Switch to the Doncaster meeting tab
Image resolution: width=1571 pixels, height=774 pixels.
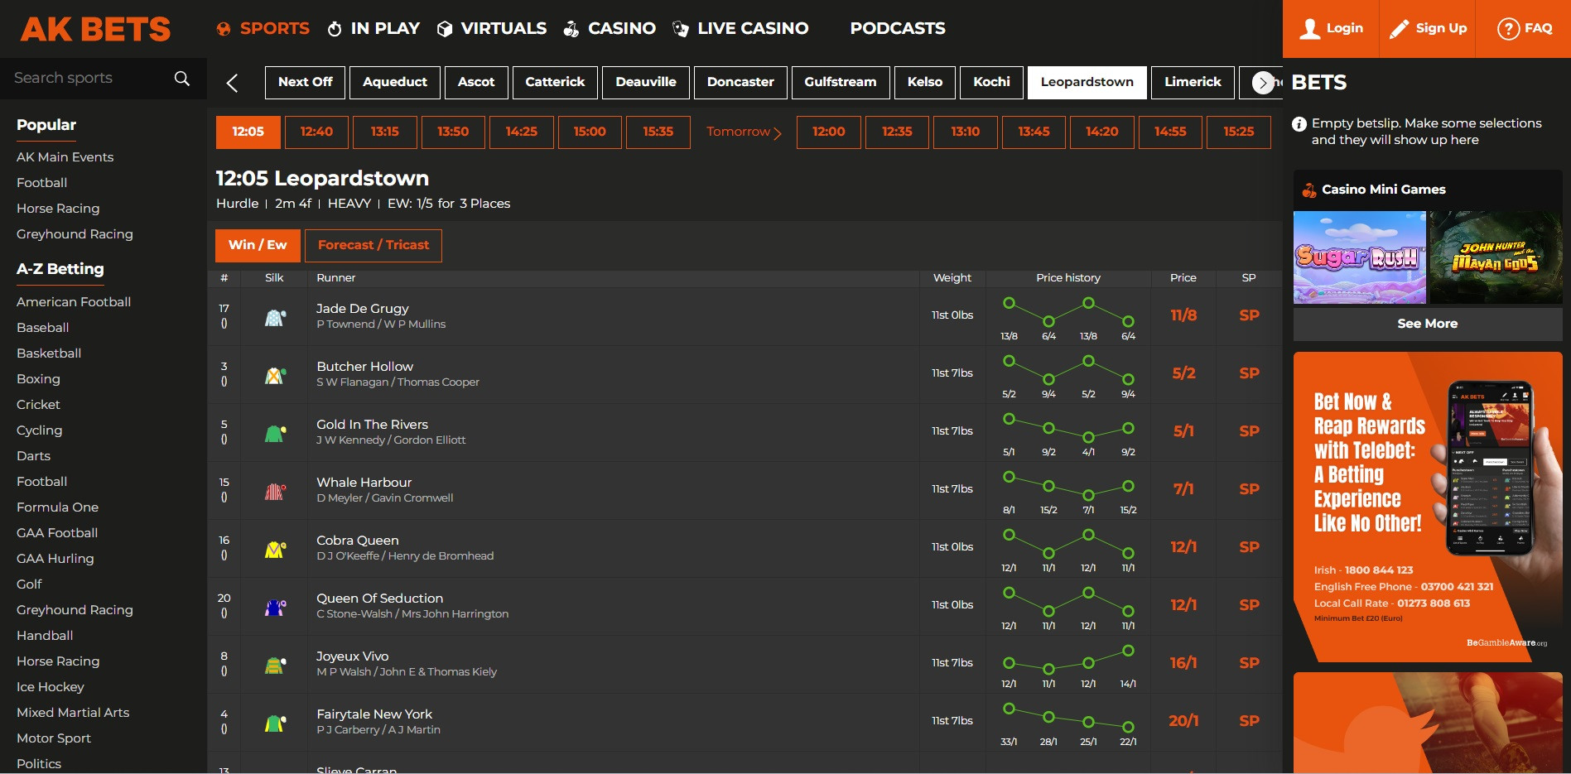coord(740,82)
